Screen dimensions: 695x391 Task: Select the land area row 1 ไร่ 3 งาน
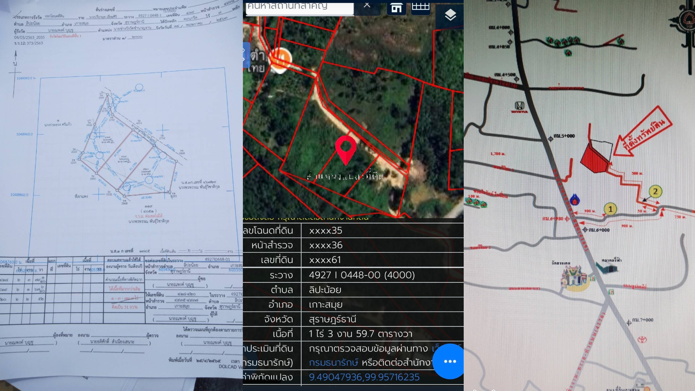click(361, 333)
